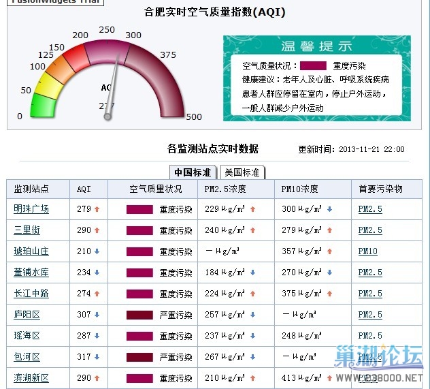This screenshot has height=389, width=430.
Task: Open the 包河区 station link
Action: [27, 357]
